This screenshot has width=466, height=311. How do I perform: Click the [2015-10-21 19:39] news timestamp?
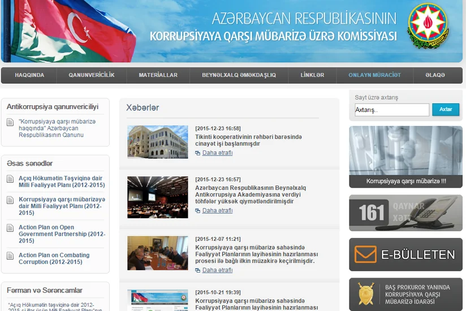click(218, 292)
